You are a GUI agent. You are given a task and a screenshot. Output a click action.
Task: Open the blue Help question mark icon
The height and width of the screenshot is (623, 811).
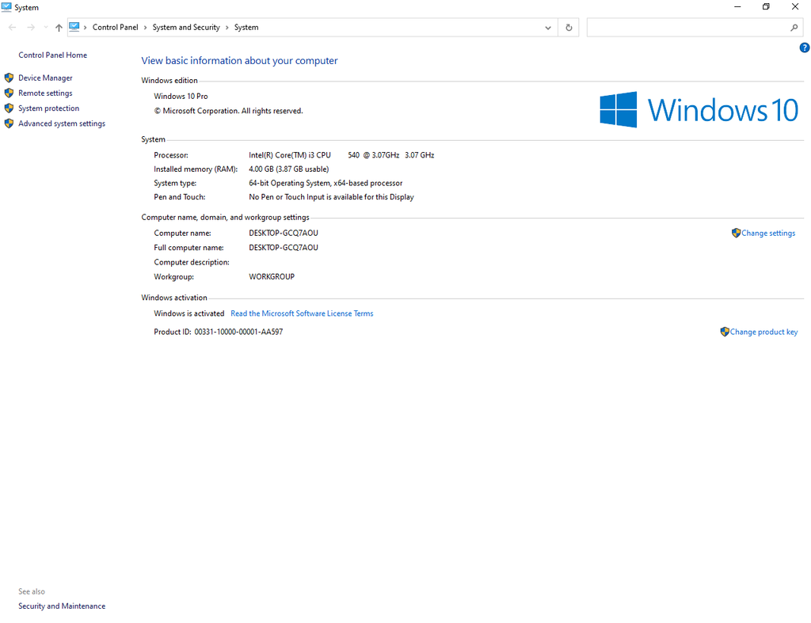point(805,48)
